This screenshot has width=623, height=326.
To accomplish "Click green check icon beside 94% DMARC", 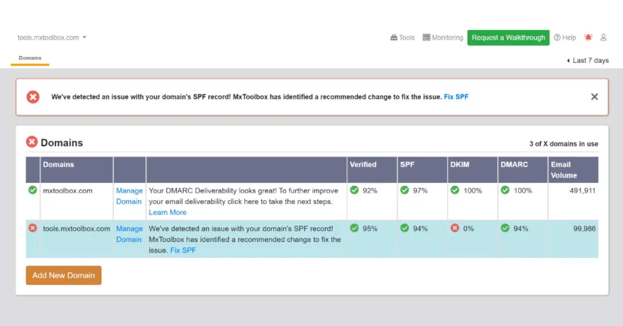I will coord(505,228).
